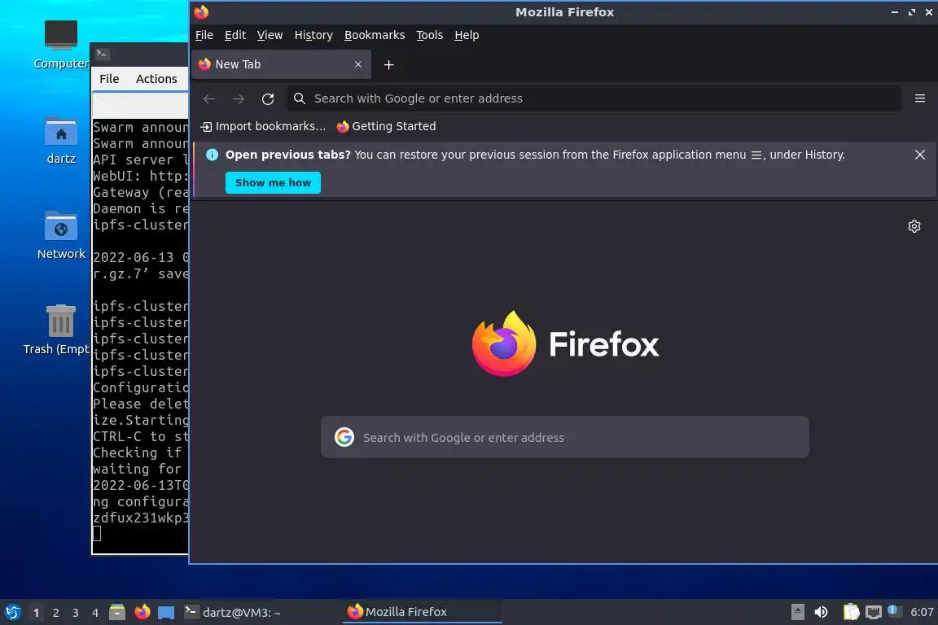Close the New Tab tab
Viewport: 938px width, 625px height.
point(357,64)
